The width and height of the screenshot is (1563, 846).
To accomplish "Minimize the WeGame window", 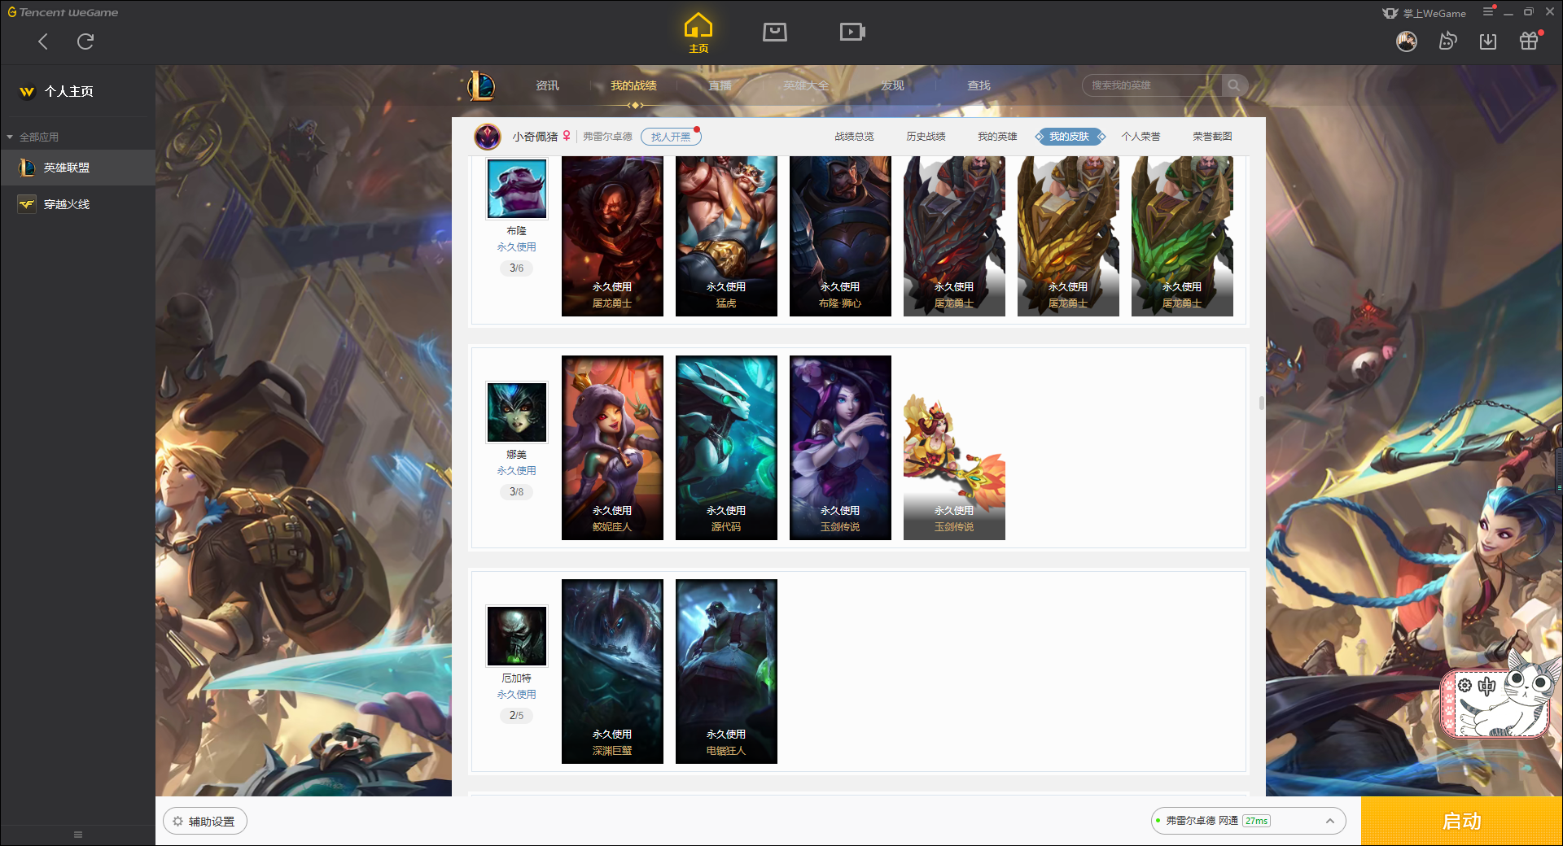I will coord(1508,12).
